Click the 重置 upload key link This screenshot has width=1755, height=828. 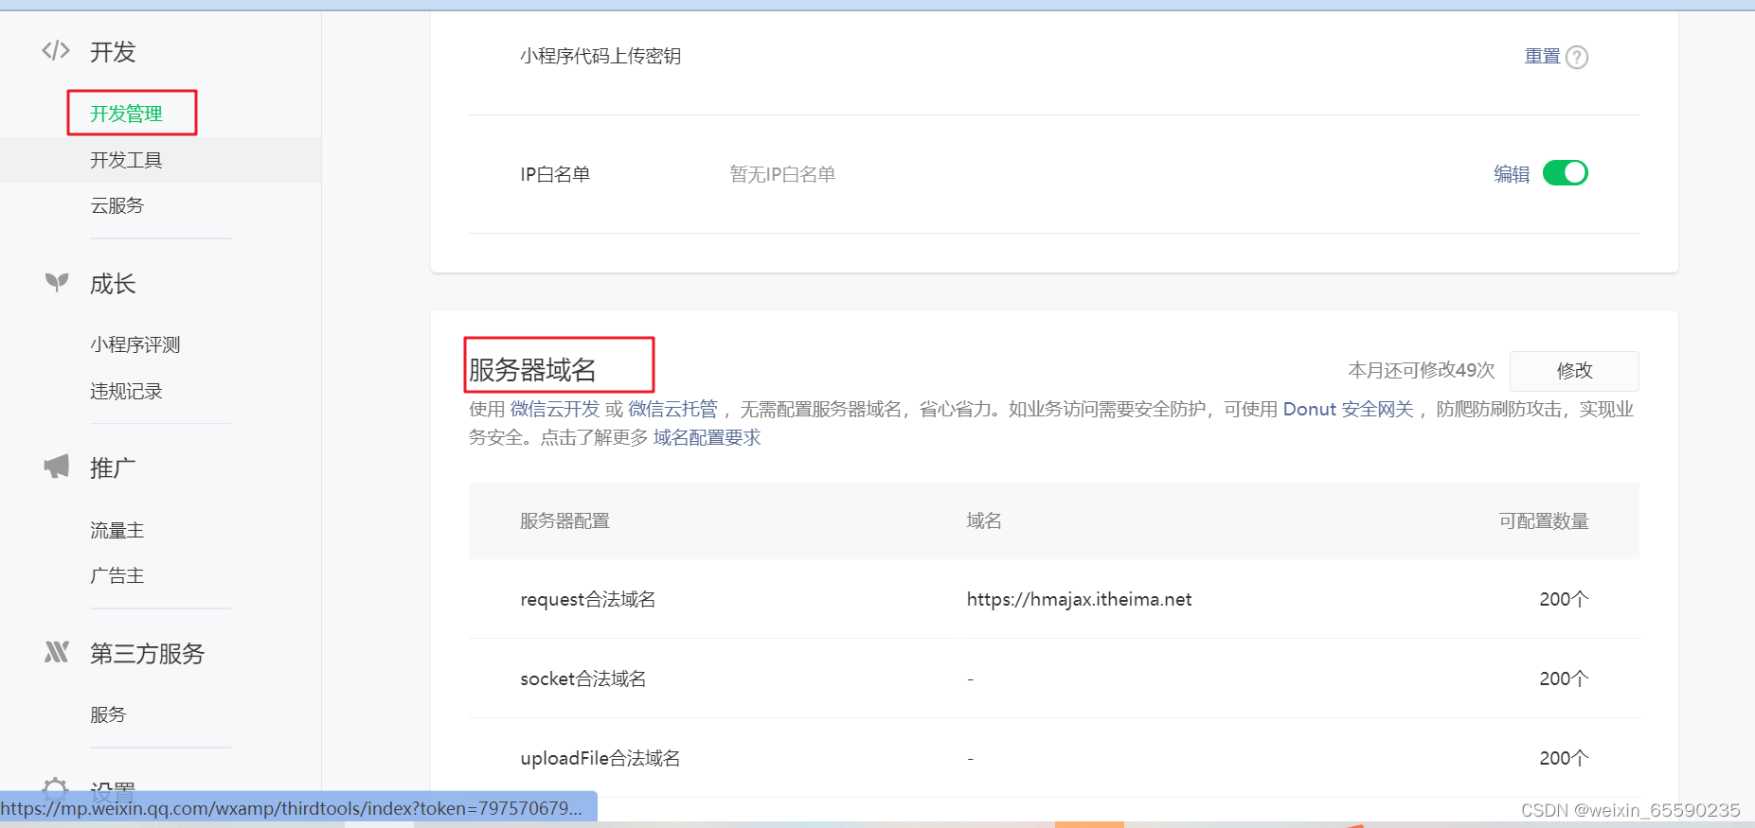tap(1542, 57)
